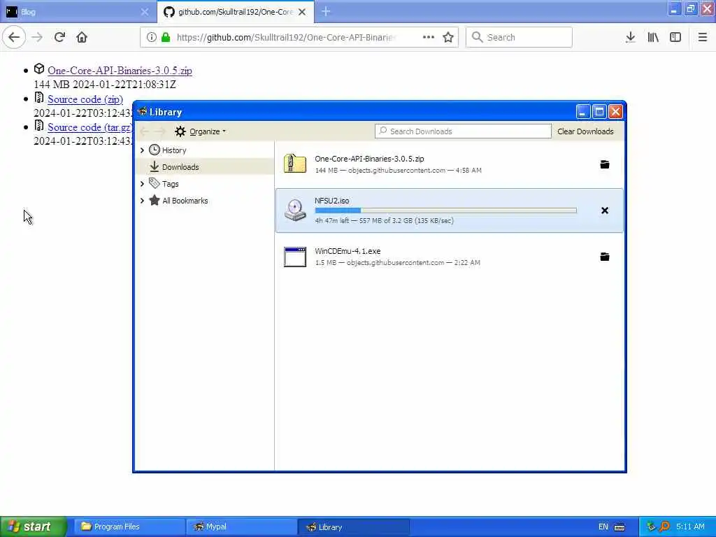The image size is (716, 537).
Task: Switch to Mypal taskbar button
Action: point(241,527)
